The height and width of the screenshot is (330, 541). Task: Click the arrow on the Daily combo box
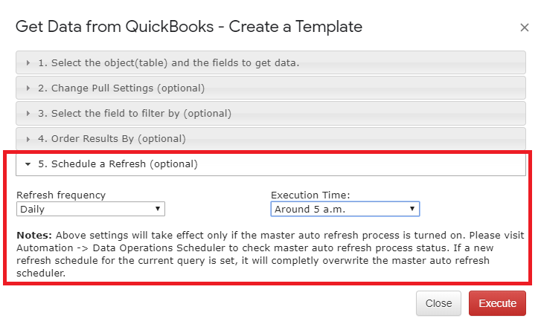(158, 209)
